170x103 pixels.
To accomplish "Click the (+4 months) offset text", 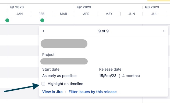I will (129, 76).
